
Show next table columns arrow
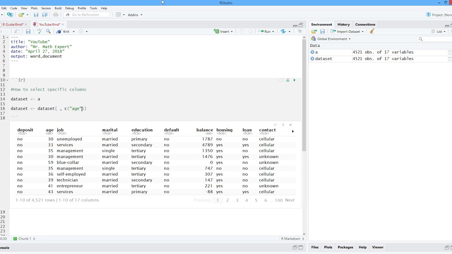(293, 131)
